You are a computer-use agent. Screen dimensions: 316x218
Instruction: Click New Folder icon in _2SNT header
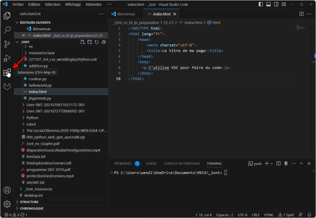click(89, 42)
